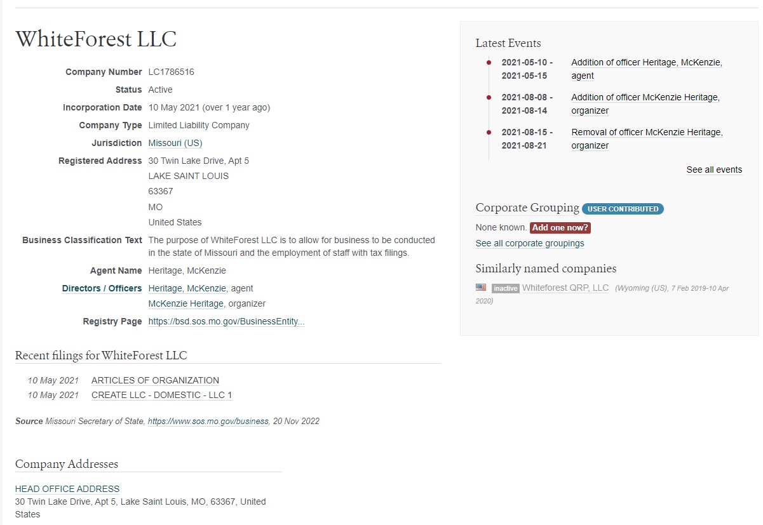Screen dimensions: 763x525
Task: Visit the www.sos.mo.gov/business source link
Action: pyautogui.click(x=208, y=421)
